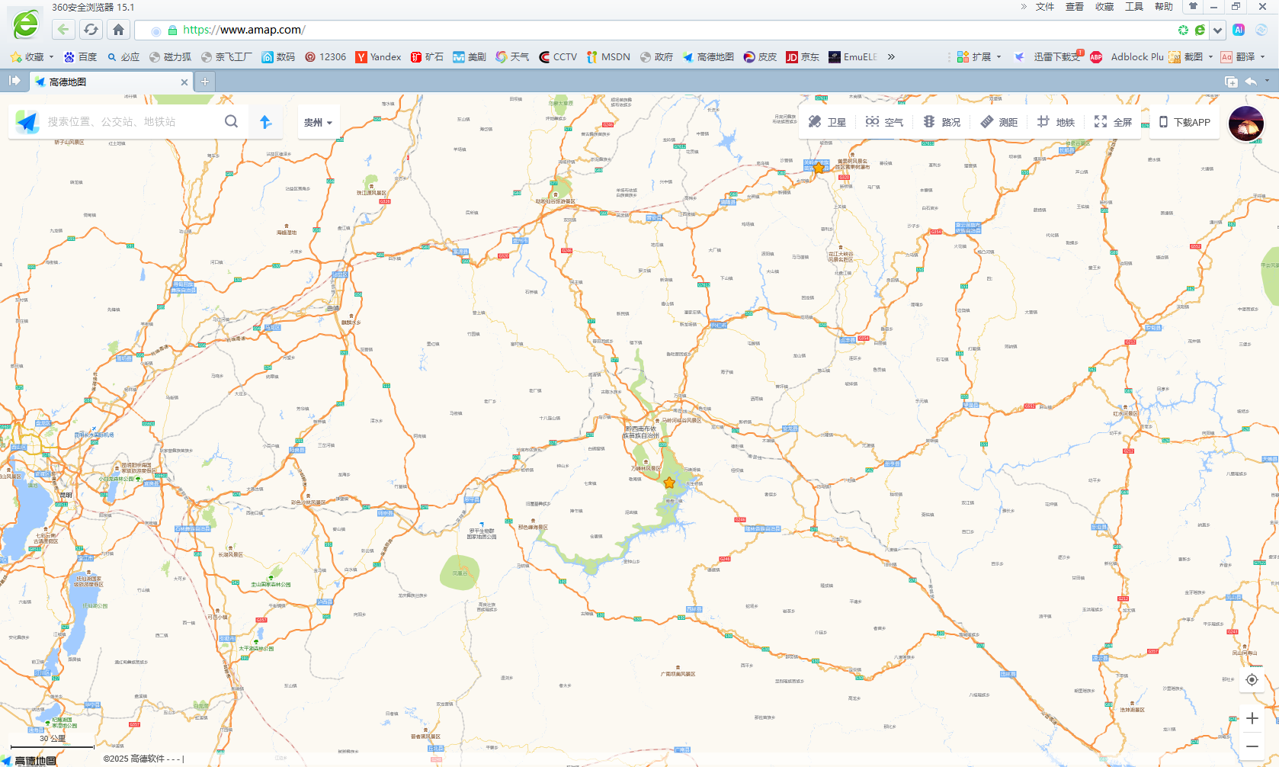1279x767 pixels.
Task: Click the browser home icon
Action: [x=118, y=30]
